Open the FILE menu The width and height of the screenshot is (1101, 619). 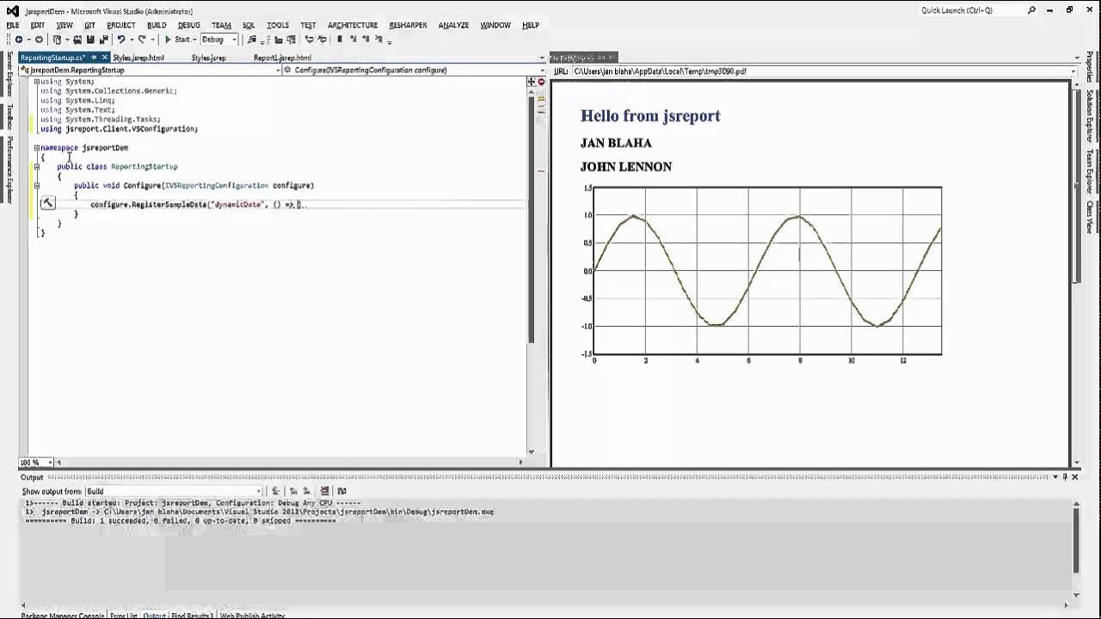pyautogui.click(x=13, y=26)
